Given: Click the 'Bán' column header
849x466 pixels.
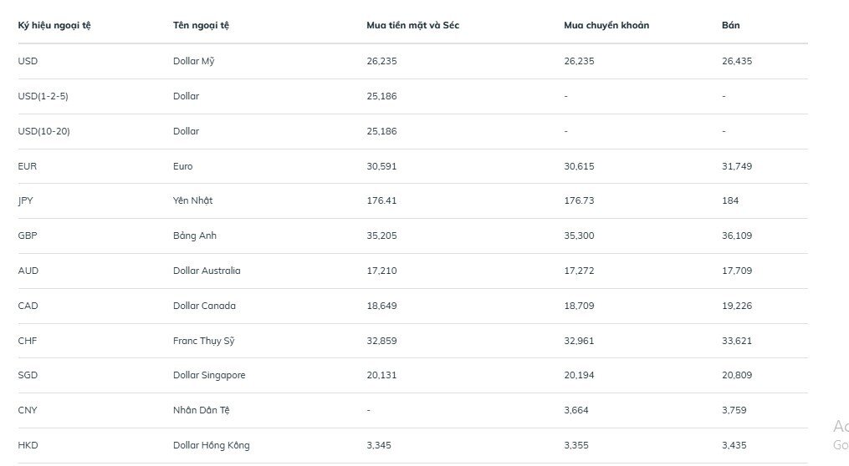Looking at the screenshot, I should point(730,25).
